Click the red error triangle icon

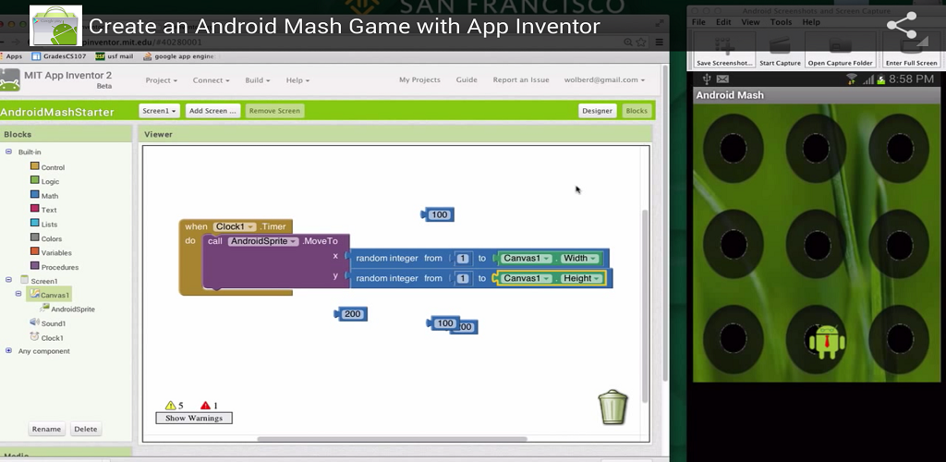click(206, 406)
